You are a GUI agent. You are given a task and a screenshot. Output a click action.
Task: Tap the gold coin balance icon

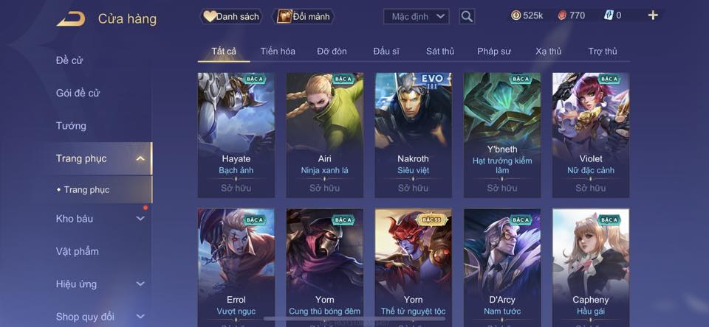(x=516, y=15)
